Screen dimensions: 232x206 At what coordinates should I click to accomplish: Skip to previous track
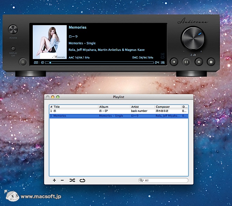coord(174,62)
